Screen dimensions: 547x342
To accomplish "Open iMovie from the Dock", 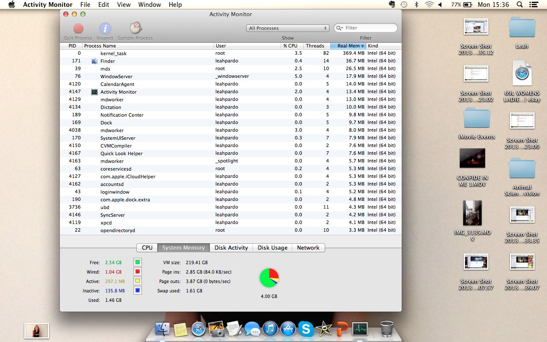I will pyautogui.click(x=324, y=329).
